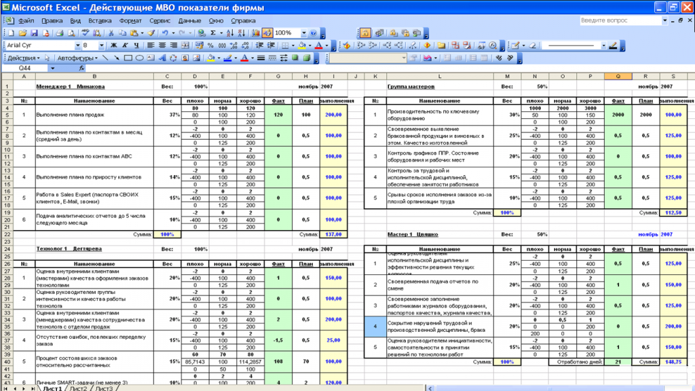Select the row 22 header
The image size is (695, 391).
(x=7, y=234)
